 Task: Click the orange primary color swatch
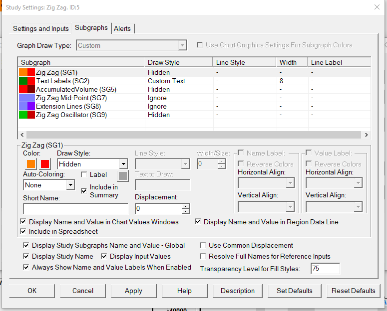coord(30,164)
